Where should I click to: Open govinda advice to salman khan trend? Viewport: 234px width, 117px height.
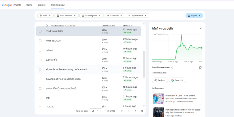click(x=88, y=79)
